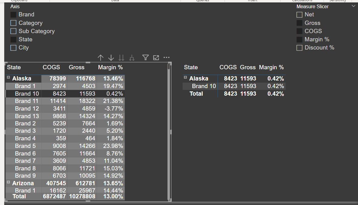Click Brand 10 row in right matrix
The width and height of the screenshot is (358, 205).
(x=234, y=86)
